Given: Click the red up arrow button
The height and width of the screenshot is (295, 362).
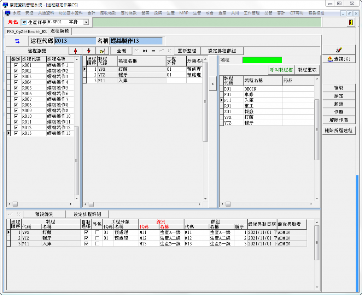Looking at the screenshot, I should coord(75,51).
